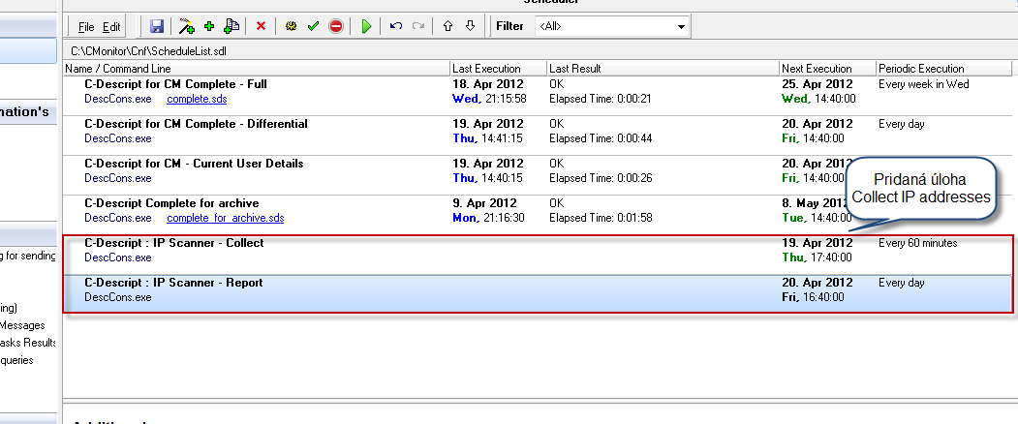Click Elapsed Time: 0:00:26
The width and height of the screenshot is (1018, 424).
(x=601, y=178)
